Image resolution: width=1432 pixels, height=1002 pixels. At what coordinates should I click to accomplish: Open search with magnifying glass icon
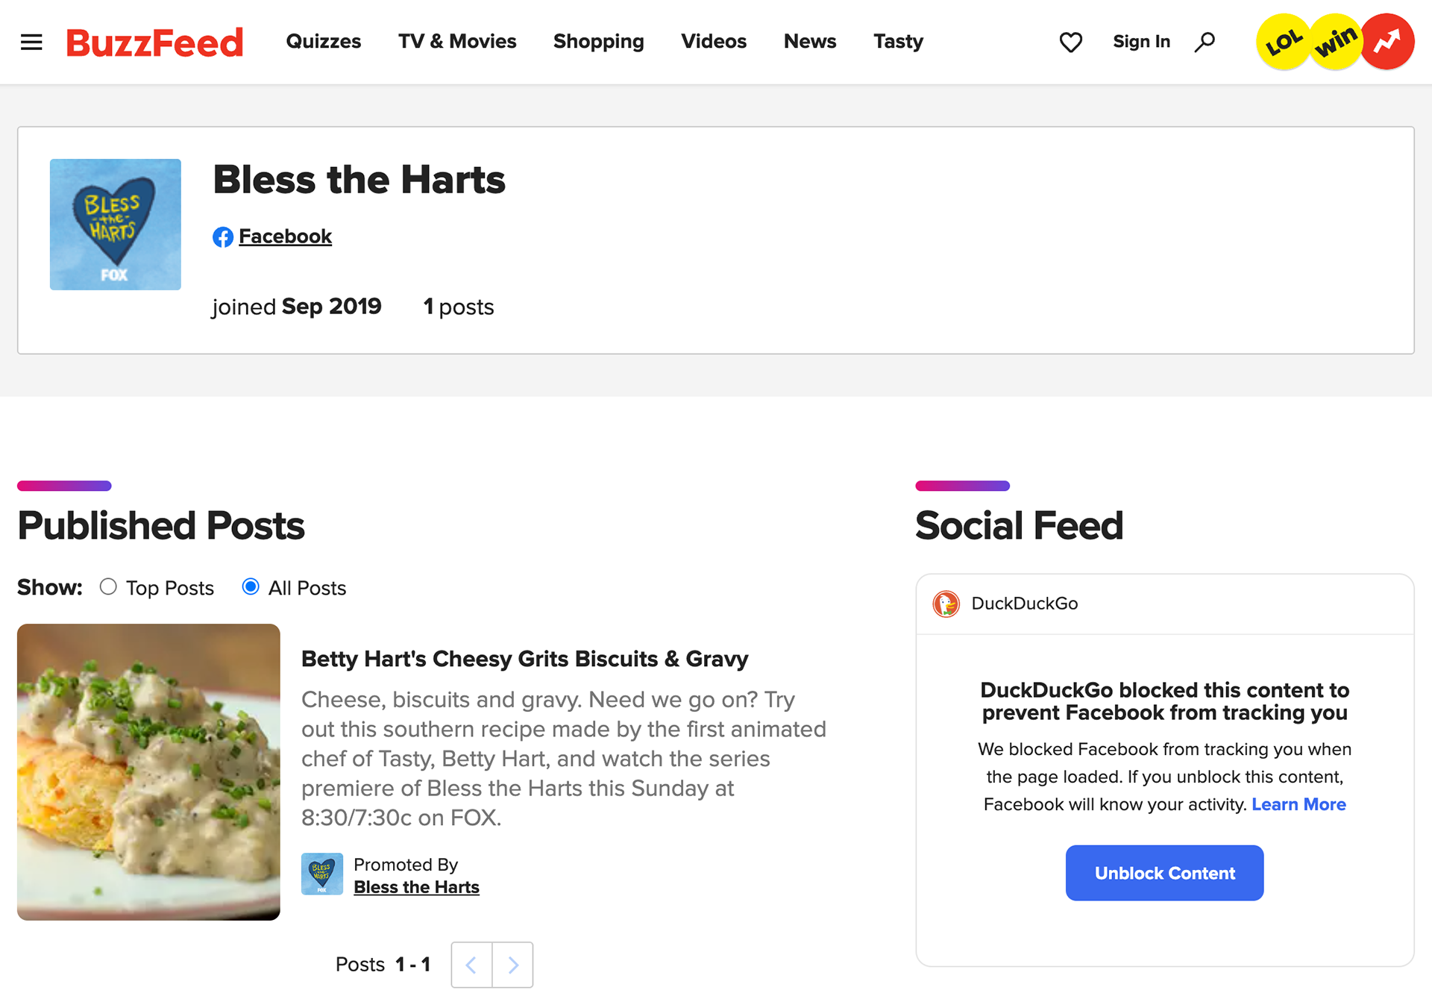pos(1205,42)
